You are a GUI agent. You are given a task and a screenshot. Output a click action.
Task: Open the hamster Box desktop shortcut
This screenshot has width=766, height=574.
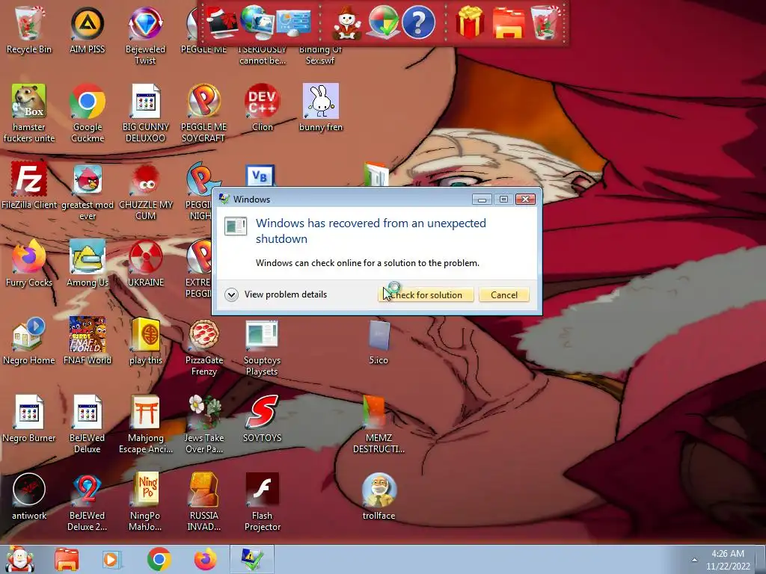point(29,114)
